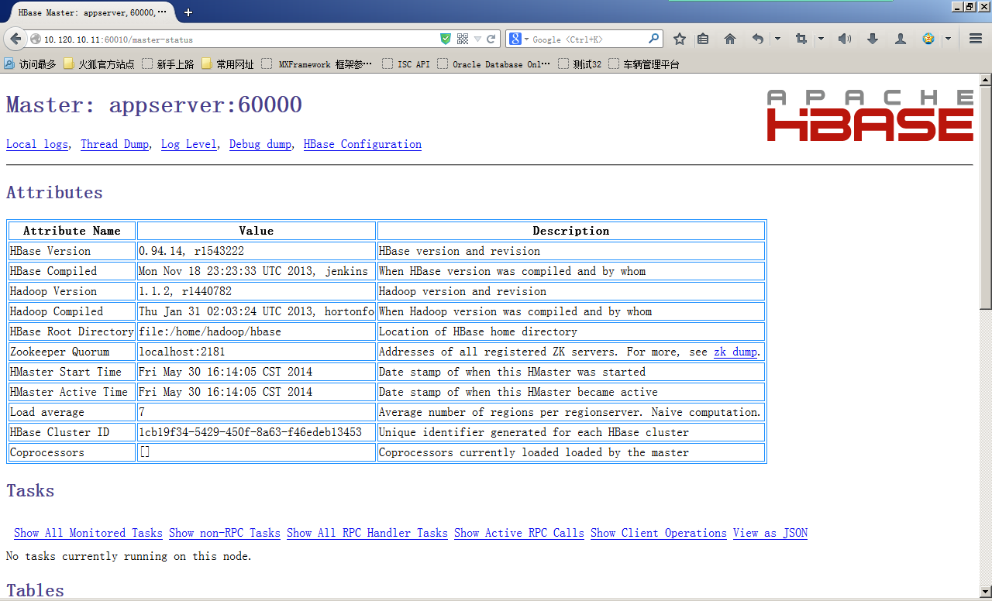The height and width of the screenshot is (601, 992).
Task: Open the 常用网址 bookmark folder
Action: point(228,64)
